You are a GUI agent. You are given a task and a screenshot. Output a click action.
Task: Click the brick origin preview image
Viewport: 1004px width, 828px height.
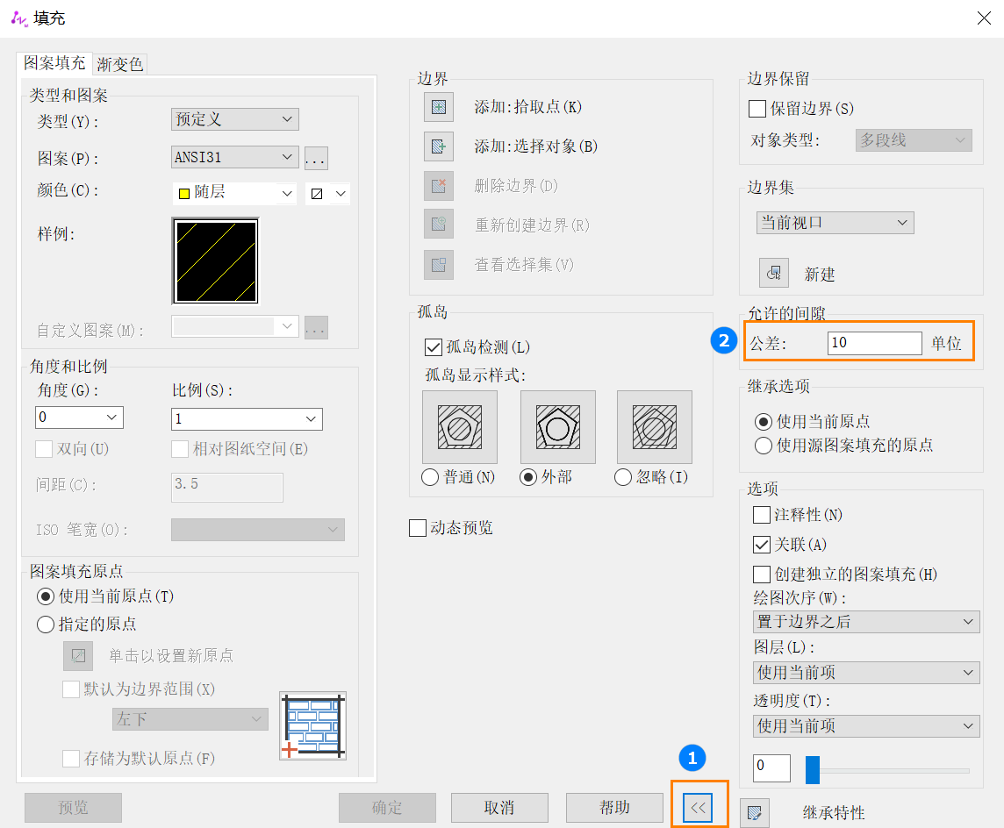click(x=313, y=725)
